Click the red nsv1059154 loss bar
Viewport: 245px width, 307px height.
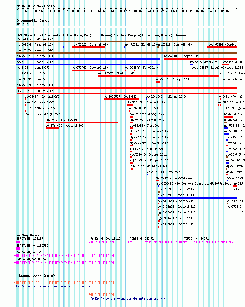[82, 122]
